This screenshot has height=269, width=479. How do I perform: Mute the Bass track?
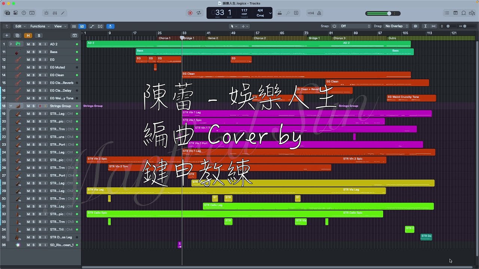[28, 52]
